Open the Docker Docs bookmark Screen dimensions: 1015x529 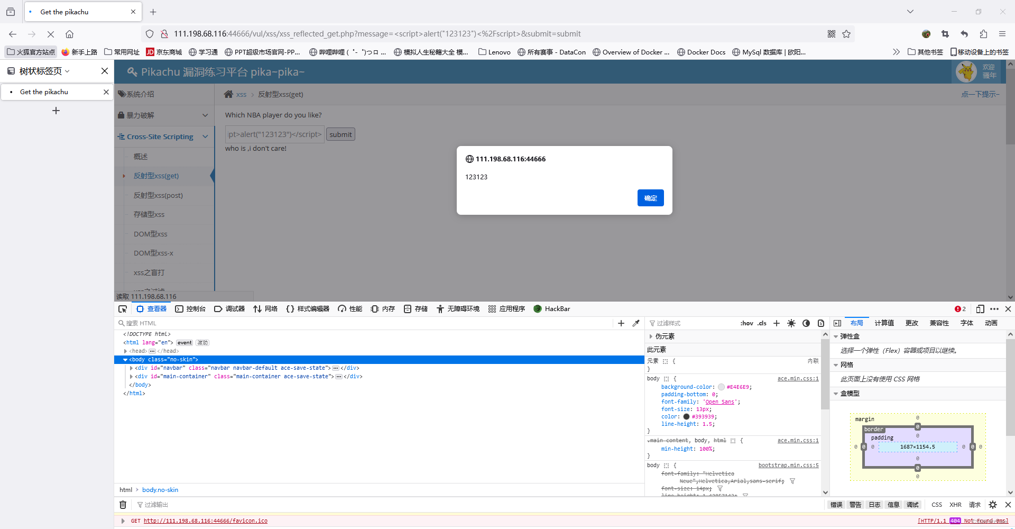(701, 52)
